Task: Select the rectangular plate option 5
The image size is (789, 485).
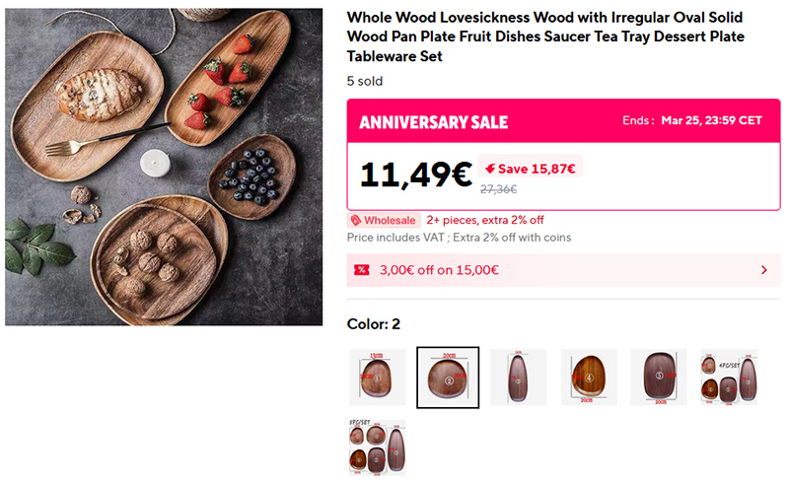Action: point(659,377)
